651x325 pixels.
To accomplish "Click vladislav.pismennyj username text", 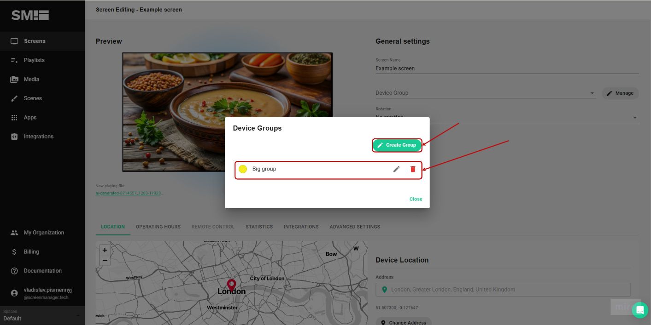I will tap(48, 290).
